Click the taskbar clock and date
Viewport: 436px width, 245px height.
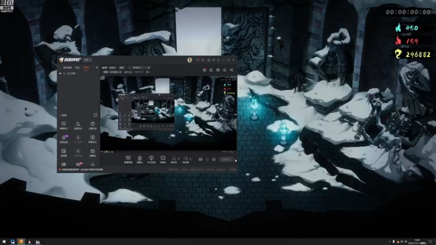coord(417,242)
